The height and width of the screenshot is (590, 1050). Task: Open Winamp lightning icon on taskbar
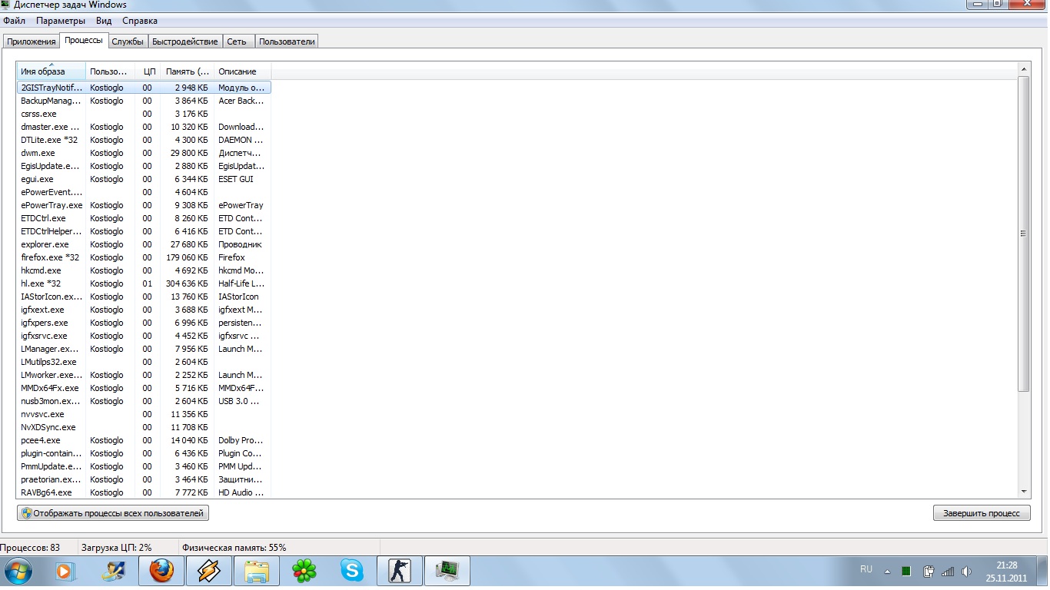[x=209, y=571]
